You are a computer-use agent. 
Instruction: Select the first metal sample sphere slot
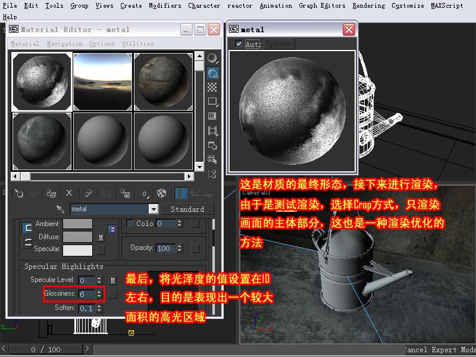(x=42, y=82)
